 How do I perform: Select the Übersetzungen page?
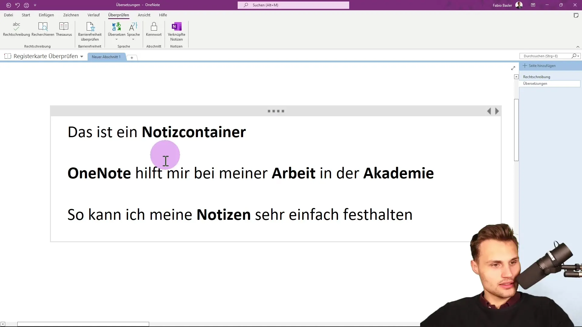tap(550, 84)
